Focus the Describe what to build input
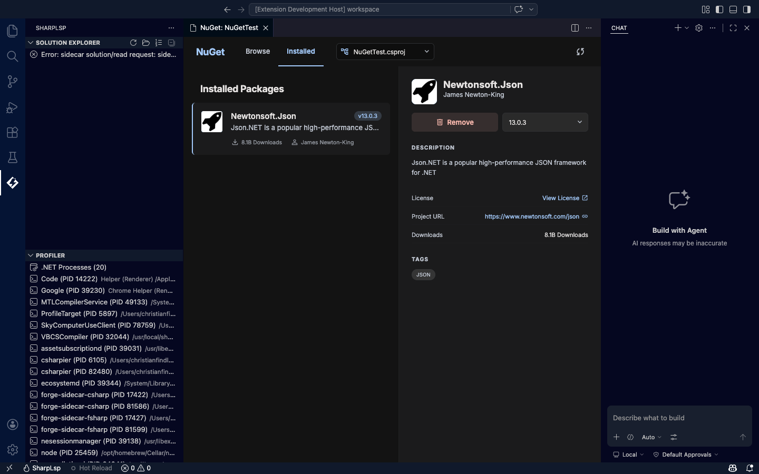This screenshot has height=474, width=759. pos(679,418)
